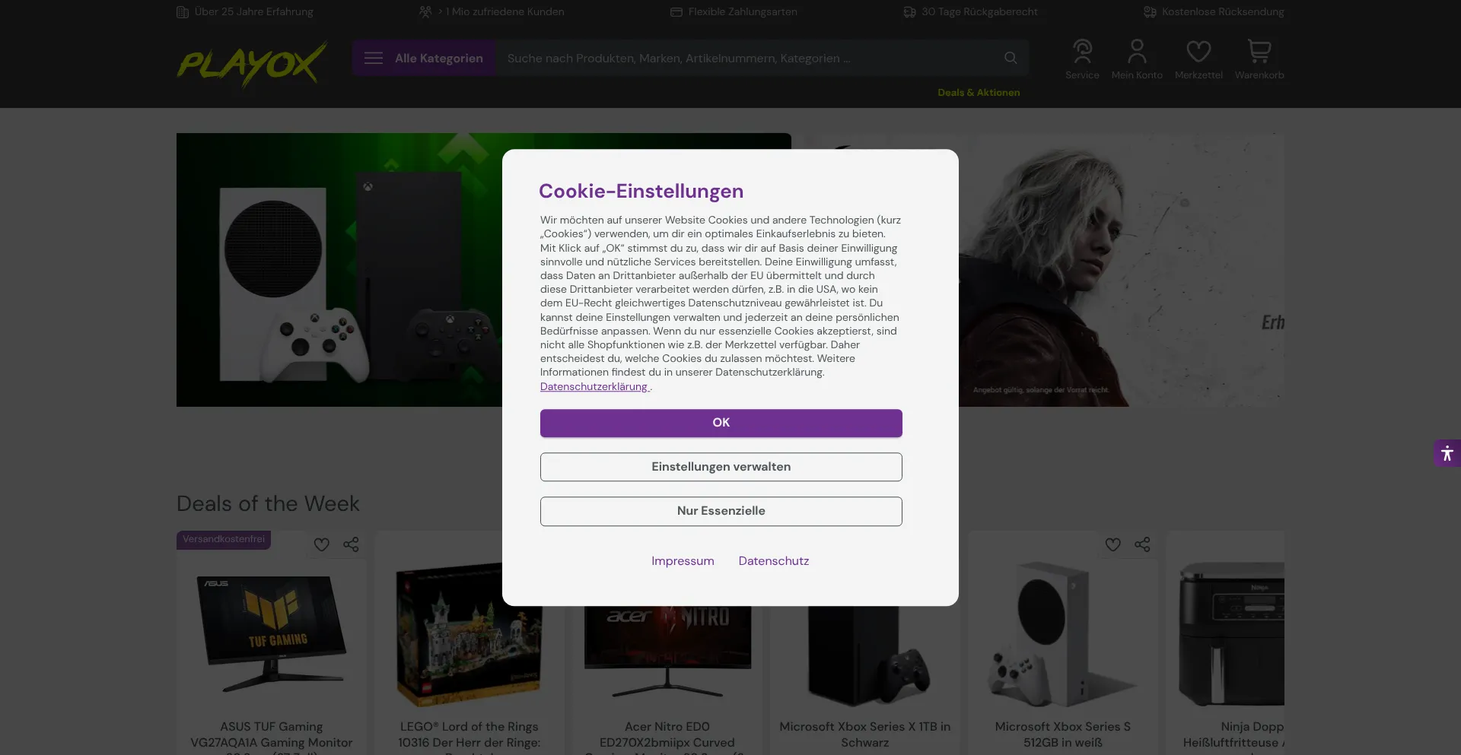Click the Versandkostenfrei badge
This screenshot has height=755, width=1461.
pyautogui.click(x=224, y=540)
